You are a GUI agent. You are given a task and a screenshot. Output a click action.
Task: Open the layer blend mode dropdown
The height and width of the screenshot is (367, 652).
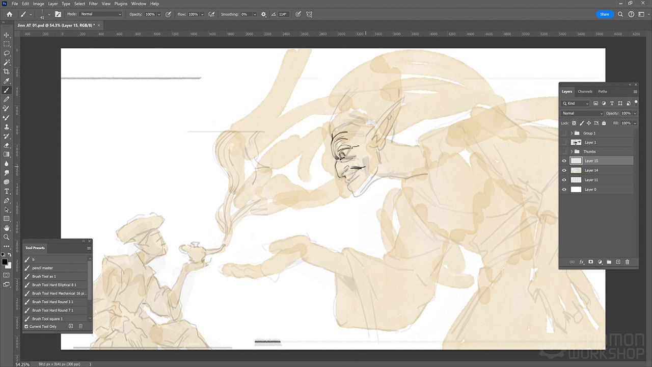[582, 113]
